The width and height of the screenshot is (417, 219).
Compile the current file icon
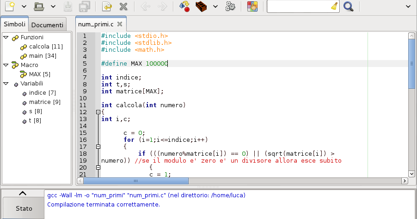pyautogui.click(x=184, y=6)
